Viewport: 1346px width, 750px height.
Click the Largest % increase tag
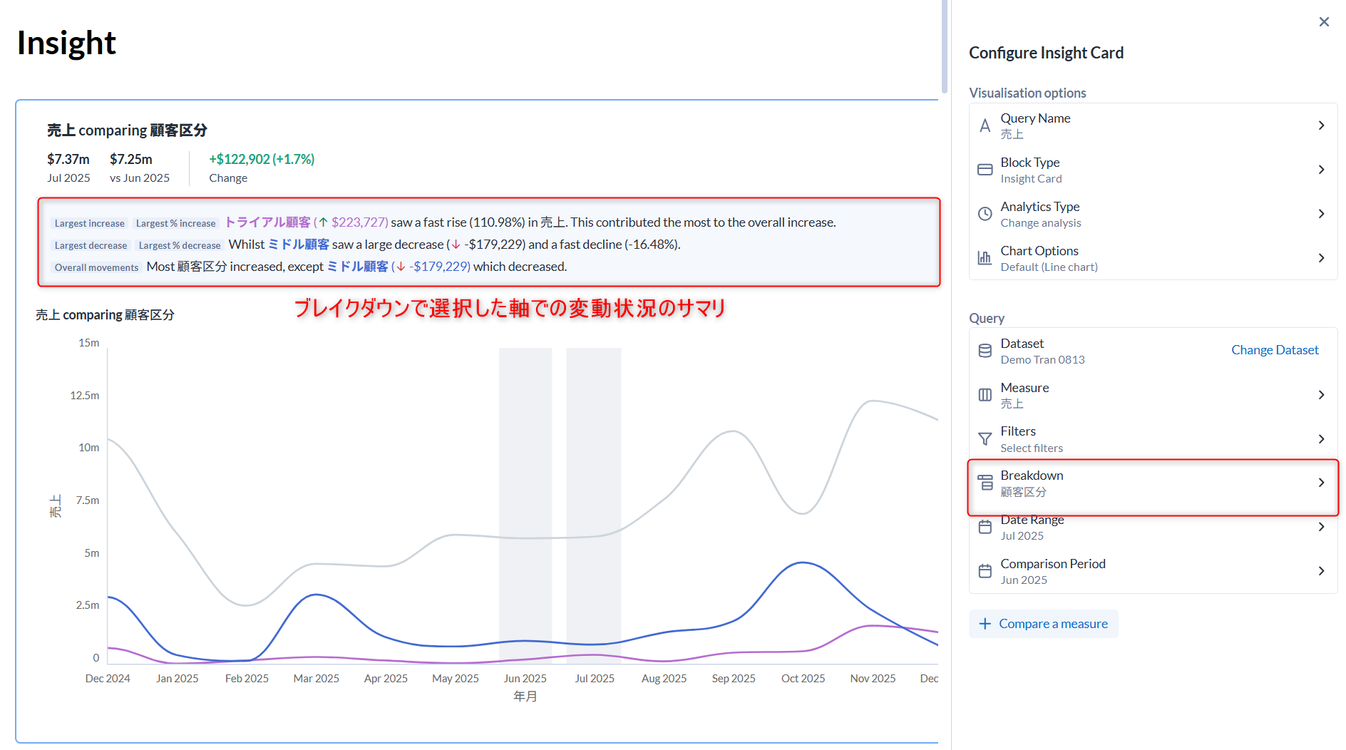176,223
